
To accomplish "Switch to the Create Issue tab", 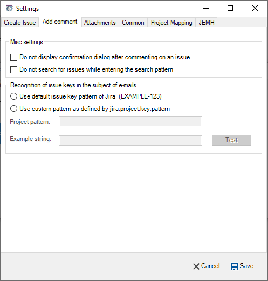I will pos(20,23).
